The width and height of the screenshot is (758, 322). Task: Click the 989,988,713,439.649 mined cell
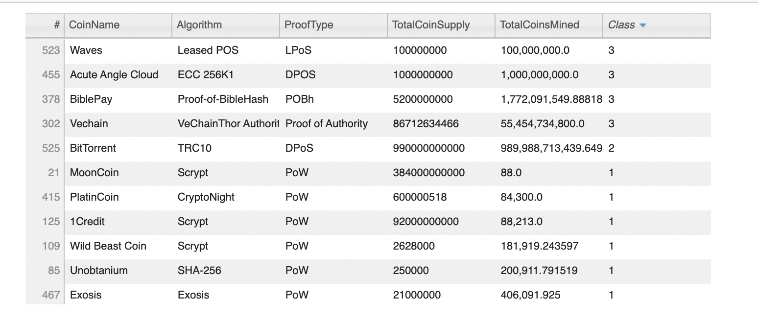tap(549, 148)
